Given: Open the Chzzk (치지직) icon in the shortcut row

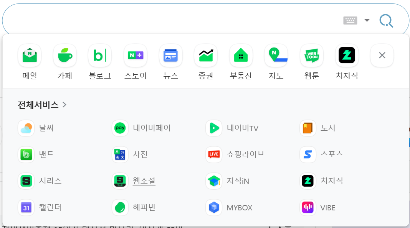Looking at the screenshot, I should [347, 55].
